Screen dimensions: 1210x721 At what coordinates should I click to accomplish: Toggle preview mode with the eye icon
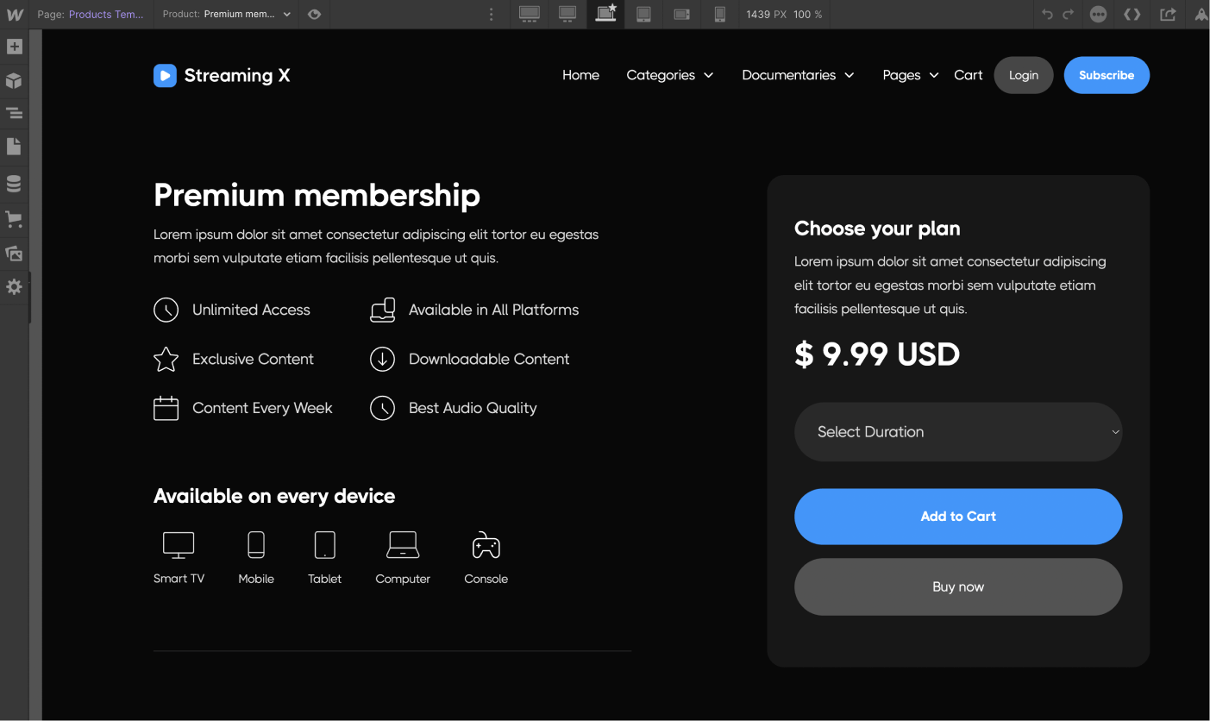click(314, 14)
